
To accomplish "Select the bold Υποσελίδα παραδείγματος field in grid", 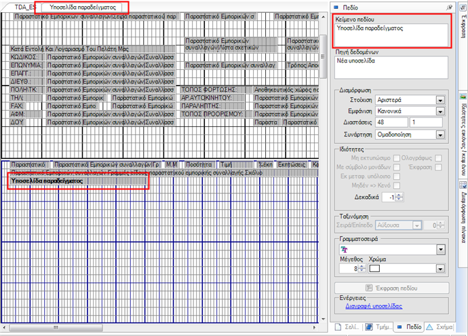I will pyautogui.click(x=78, y=181).
